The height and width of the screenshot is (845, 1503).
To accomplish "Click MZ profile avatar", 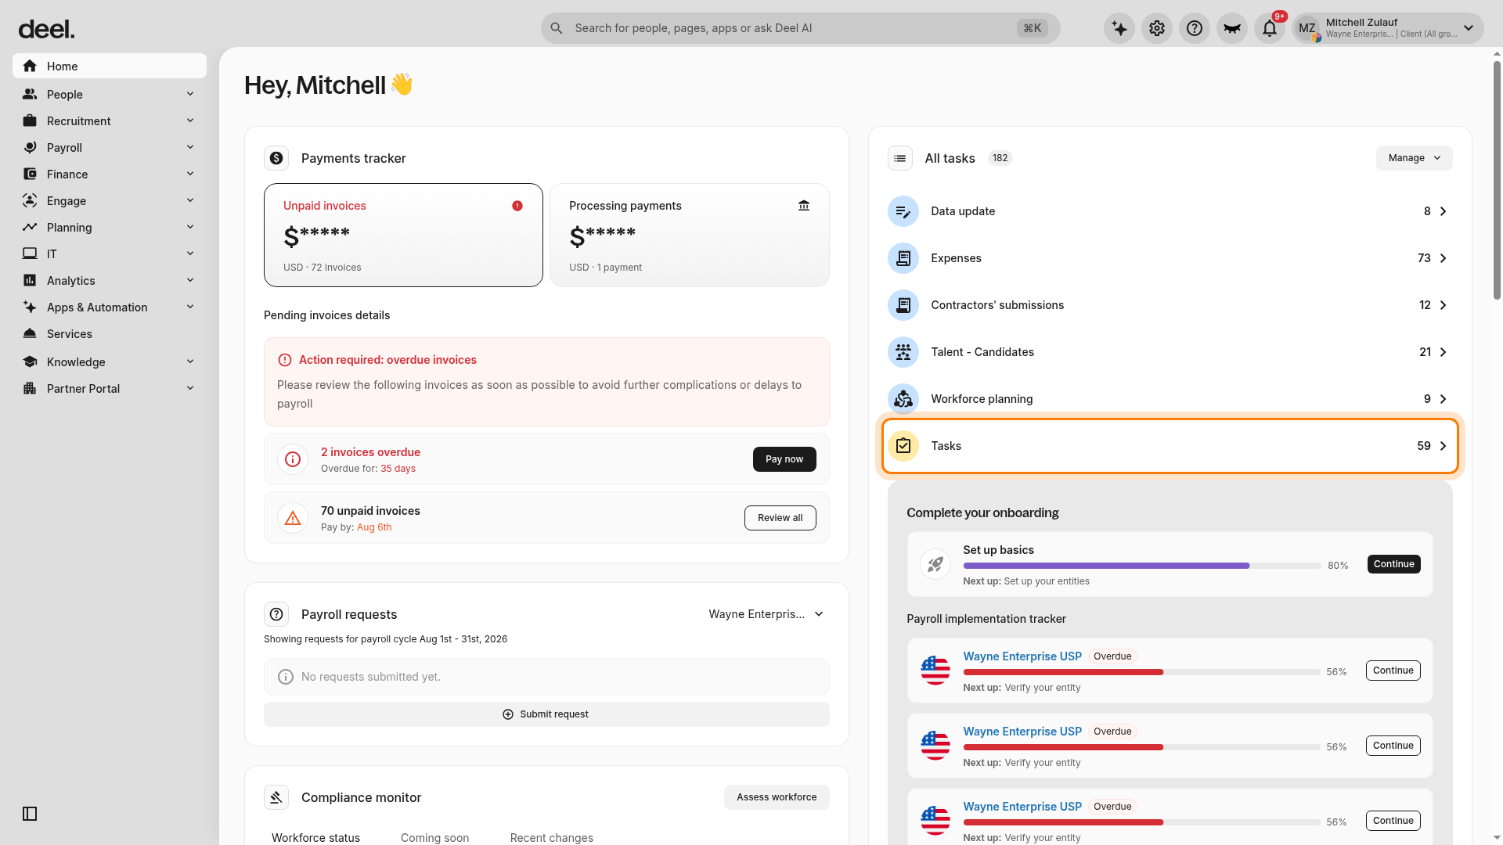I will [1307, 28].
